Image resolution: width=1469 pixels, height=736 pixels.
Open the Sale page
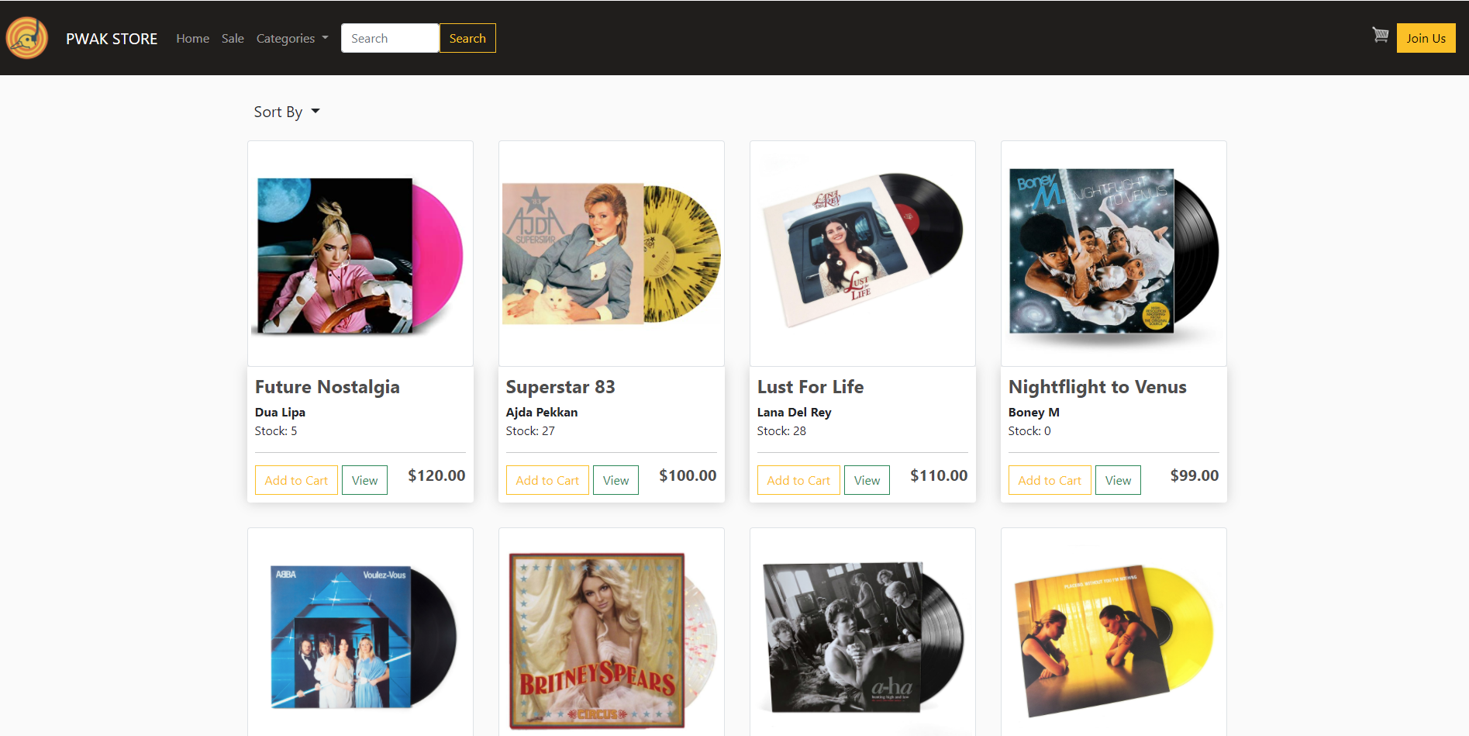pyautogui.click(x=232, y=38)
